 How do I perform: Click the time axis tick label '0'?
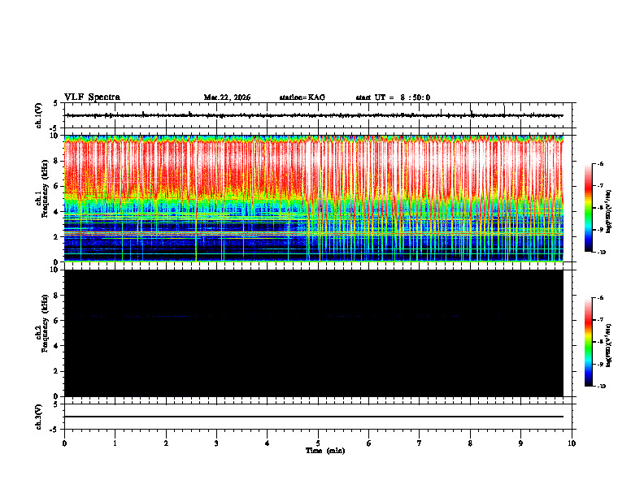pyautogui.click(x=64, y=443)
